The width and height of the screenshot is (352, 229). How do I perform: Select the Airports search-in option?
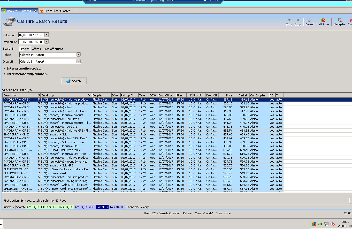(x=24, y=49)
